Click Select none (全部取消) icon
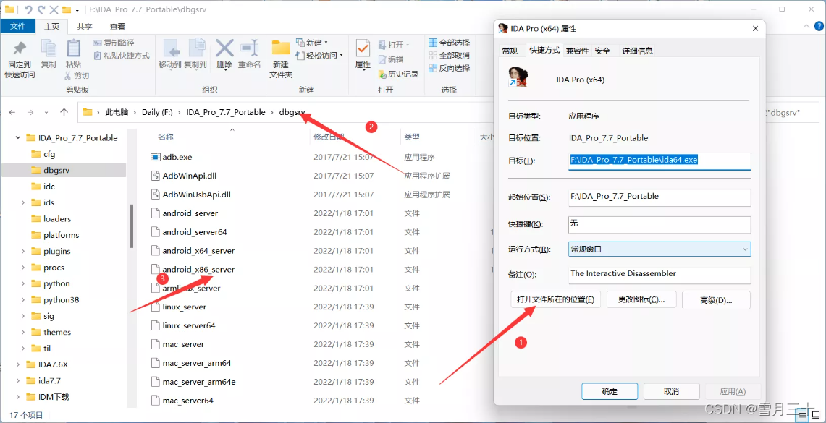 (x=433, y=55)
